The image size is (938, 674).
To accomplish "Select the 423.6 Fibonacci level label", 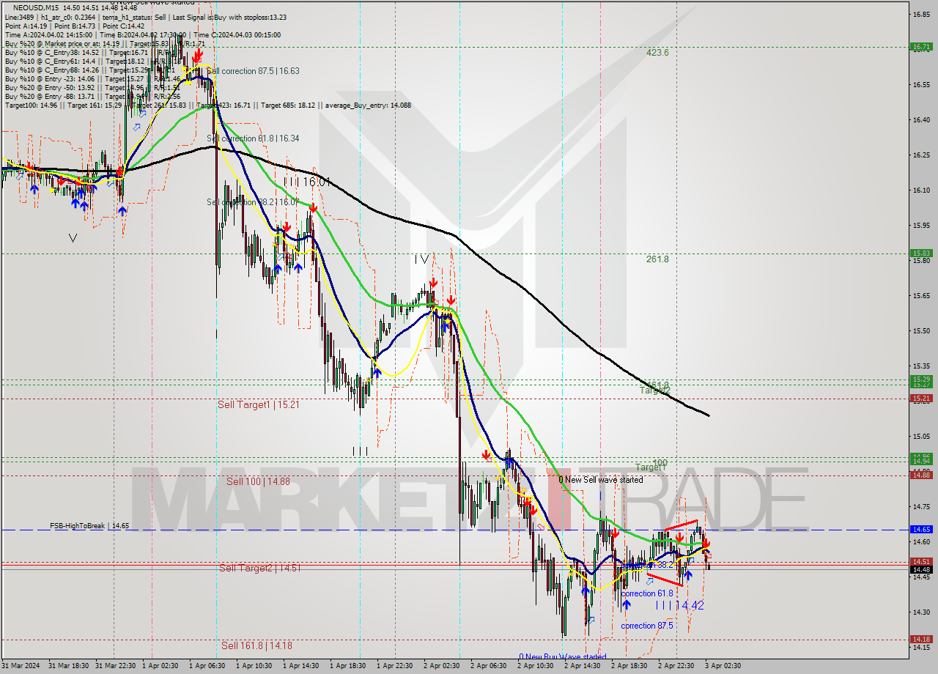I will 657,53.
